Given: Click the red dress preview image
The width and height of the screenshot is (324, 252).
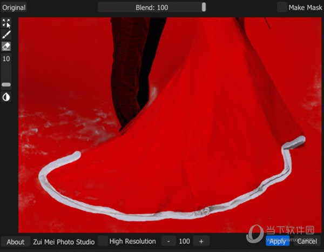Looking at the screenshot, I should 170,125.
